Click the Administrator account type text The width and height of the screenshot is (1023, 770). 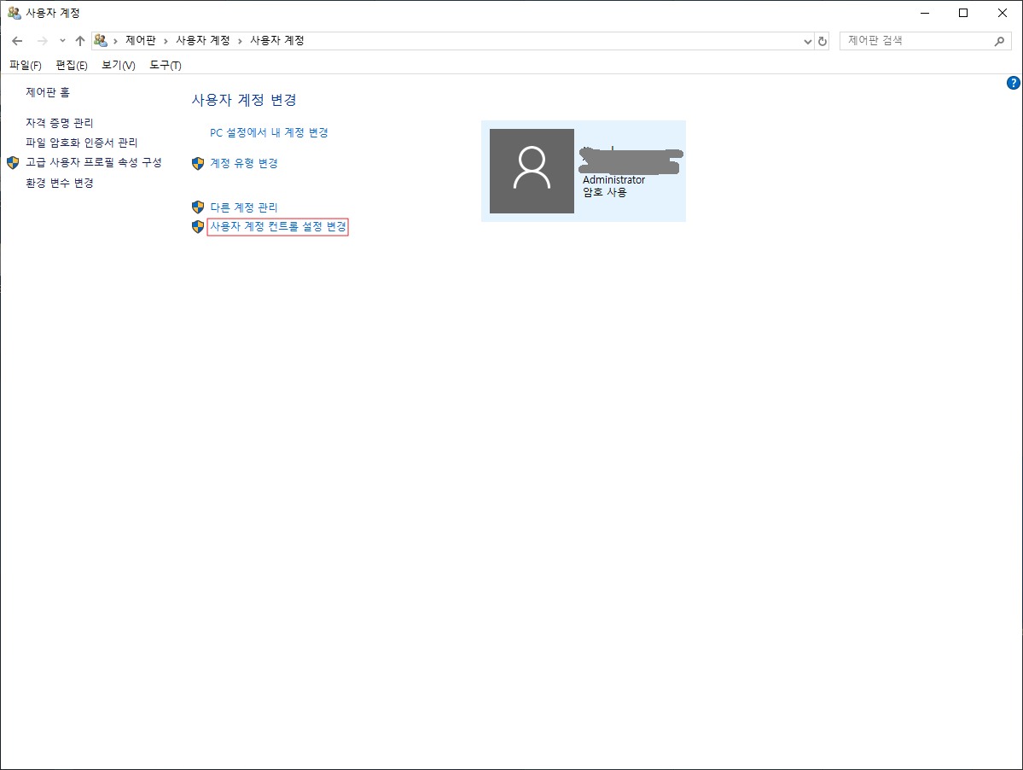pyautogui.click(x=614, y=180)
